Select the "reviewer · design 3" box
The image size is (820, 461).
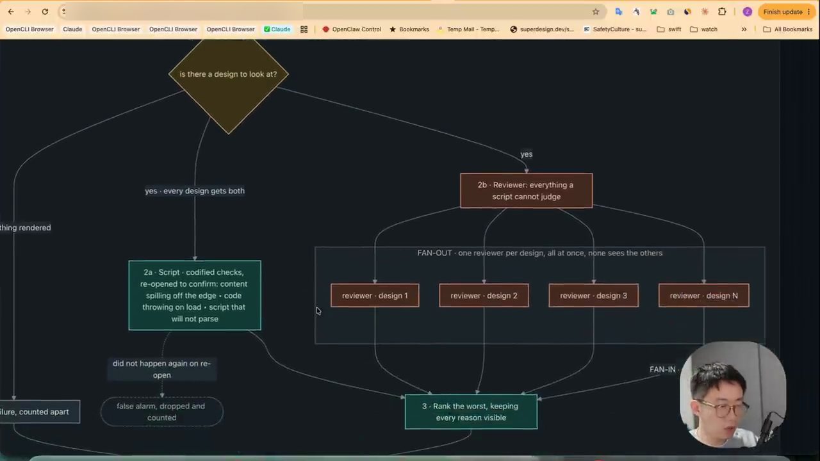[x=593, y=295]
